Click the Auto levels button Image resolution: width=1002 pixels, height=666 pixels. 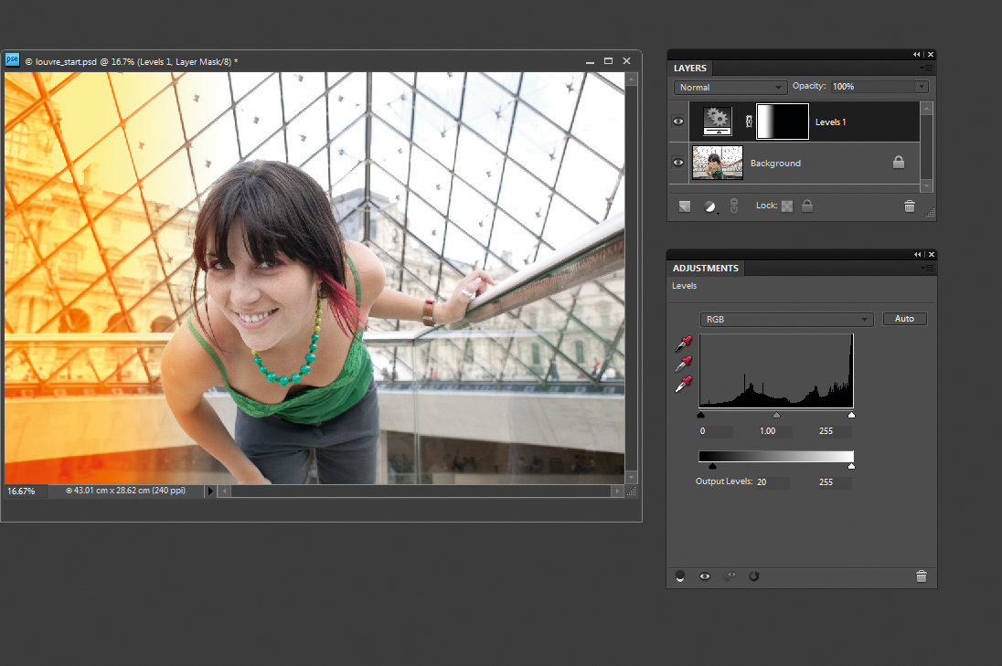(x=904, y=319)
